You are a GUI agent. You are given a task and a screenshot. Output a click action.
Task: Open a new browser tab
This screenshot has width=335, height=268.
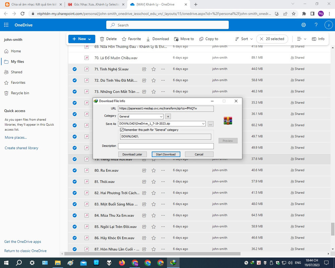tap(196, 4)
